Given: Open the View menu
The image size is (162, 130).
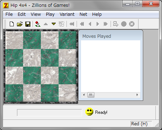Looking at the screenshot, I should (36, 14).
